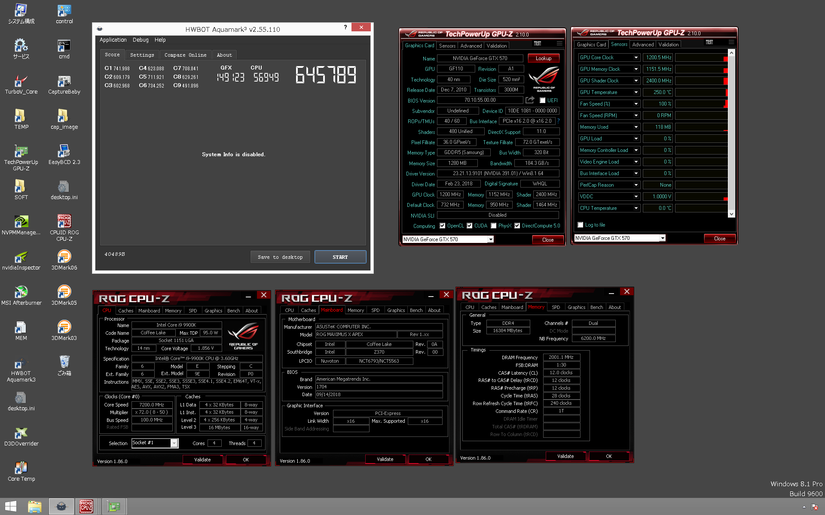Switch to GPU-Z taskbar button

(114, 506)
